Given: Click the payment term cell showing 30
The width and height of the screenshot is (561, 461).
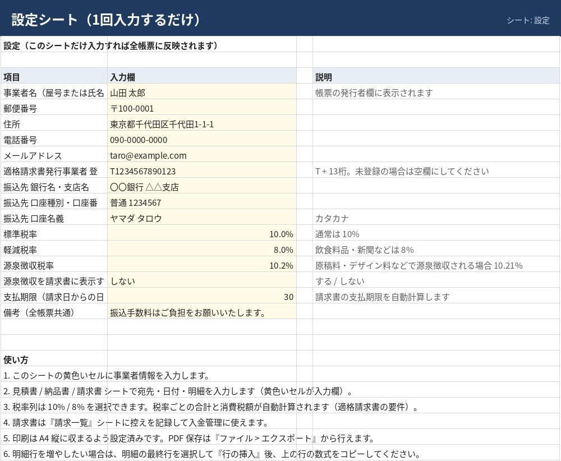Looking at the screenshot, I should point(202,296).
